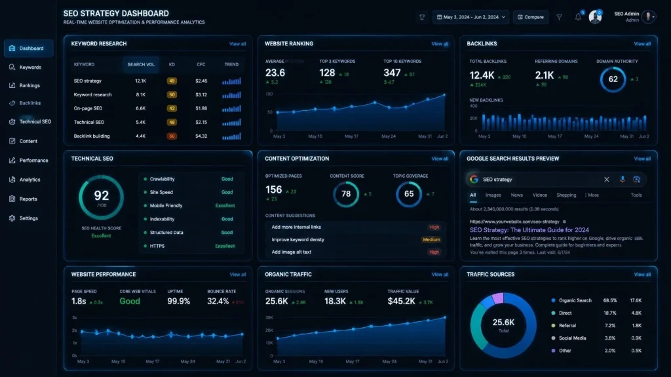Click the yourwebsite.com/seo-strategy URL
Image resolution: width=671 pixels, height=377 pixels.
(514, 222)
